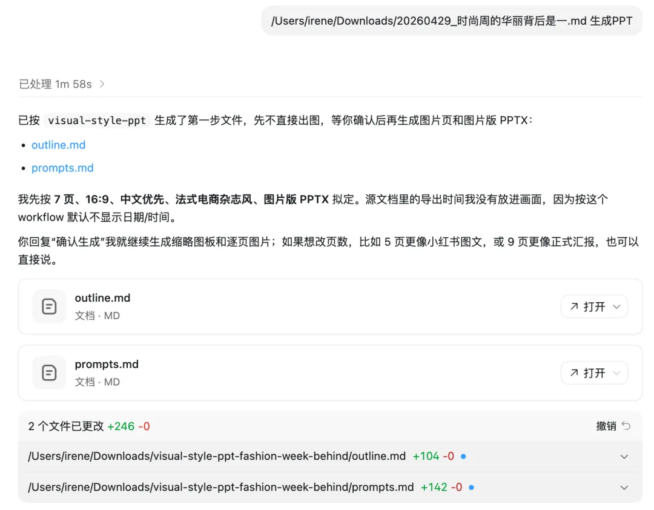Open the dropdown chevron in prompts.md 打开 button
Screen dimensions: 654x510
[616, 373]
